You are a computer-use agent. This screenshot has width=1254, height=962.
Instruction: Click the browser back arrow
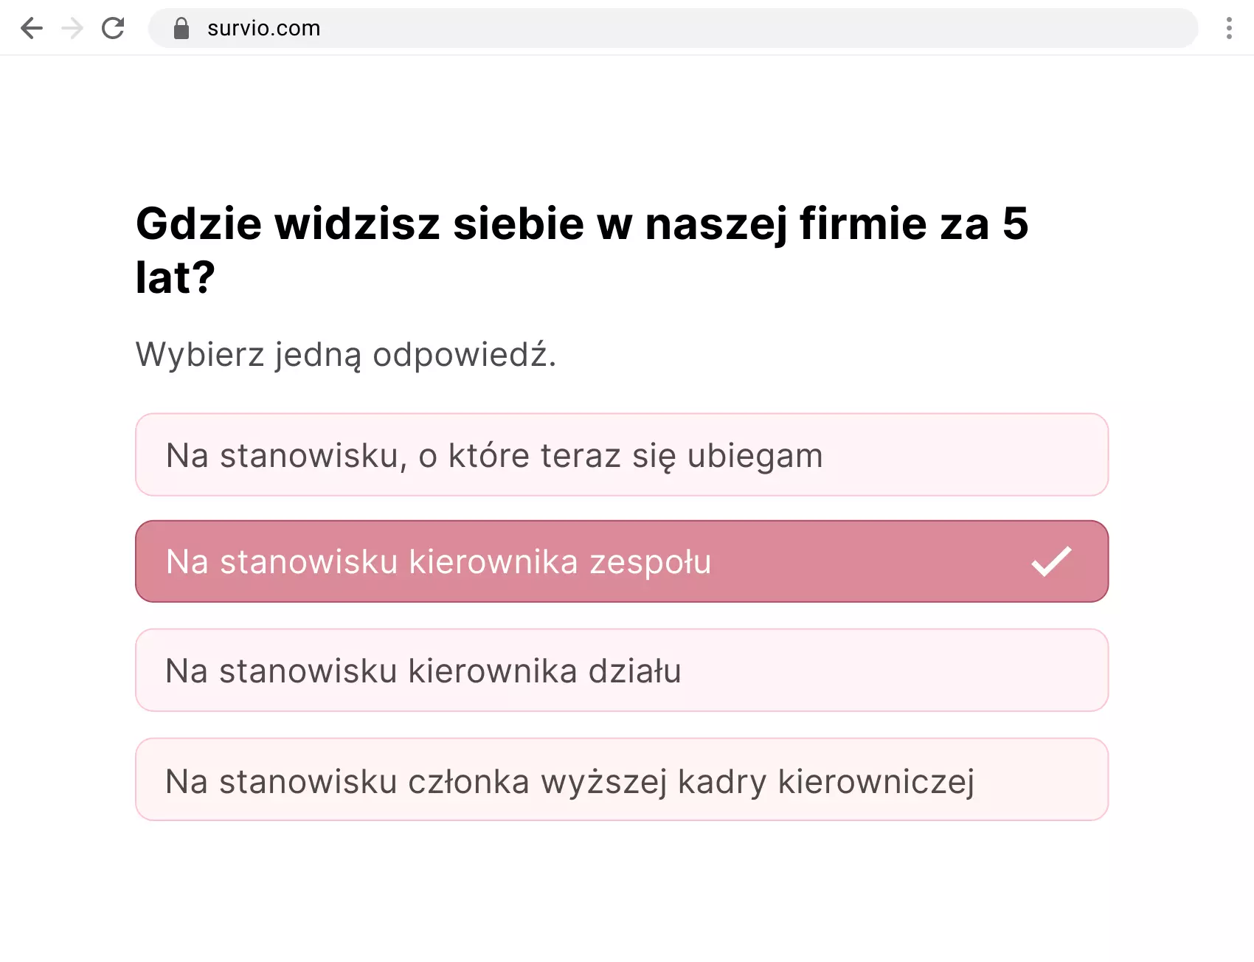tap(31, 28)
